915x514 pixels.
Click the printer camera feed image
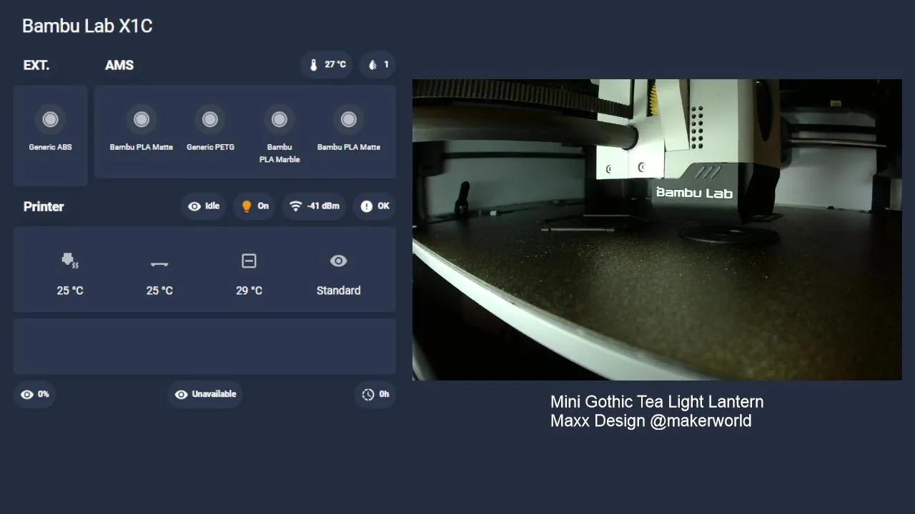[x=657, y=230]
